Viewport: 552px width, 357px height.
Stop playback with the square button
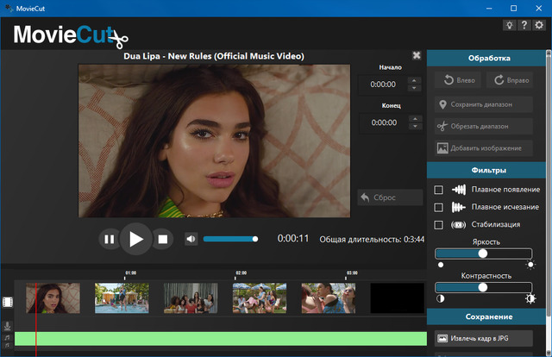(x=162, y=239)
